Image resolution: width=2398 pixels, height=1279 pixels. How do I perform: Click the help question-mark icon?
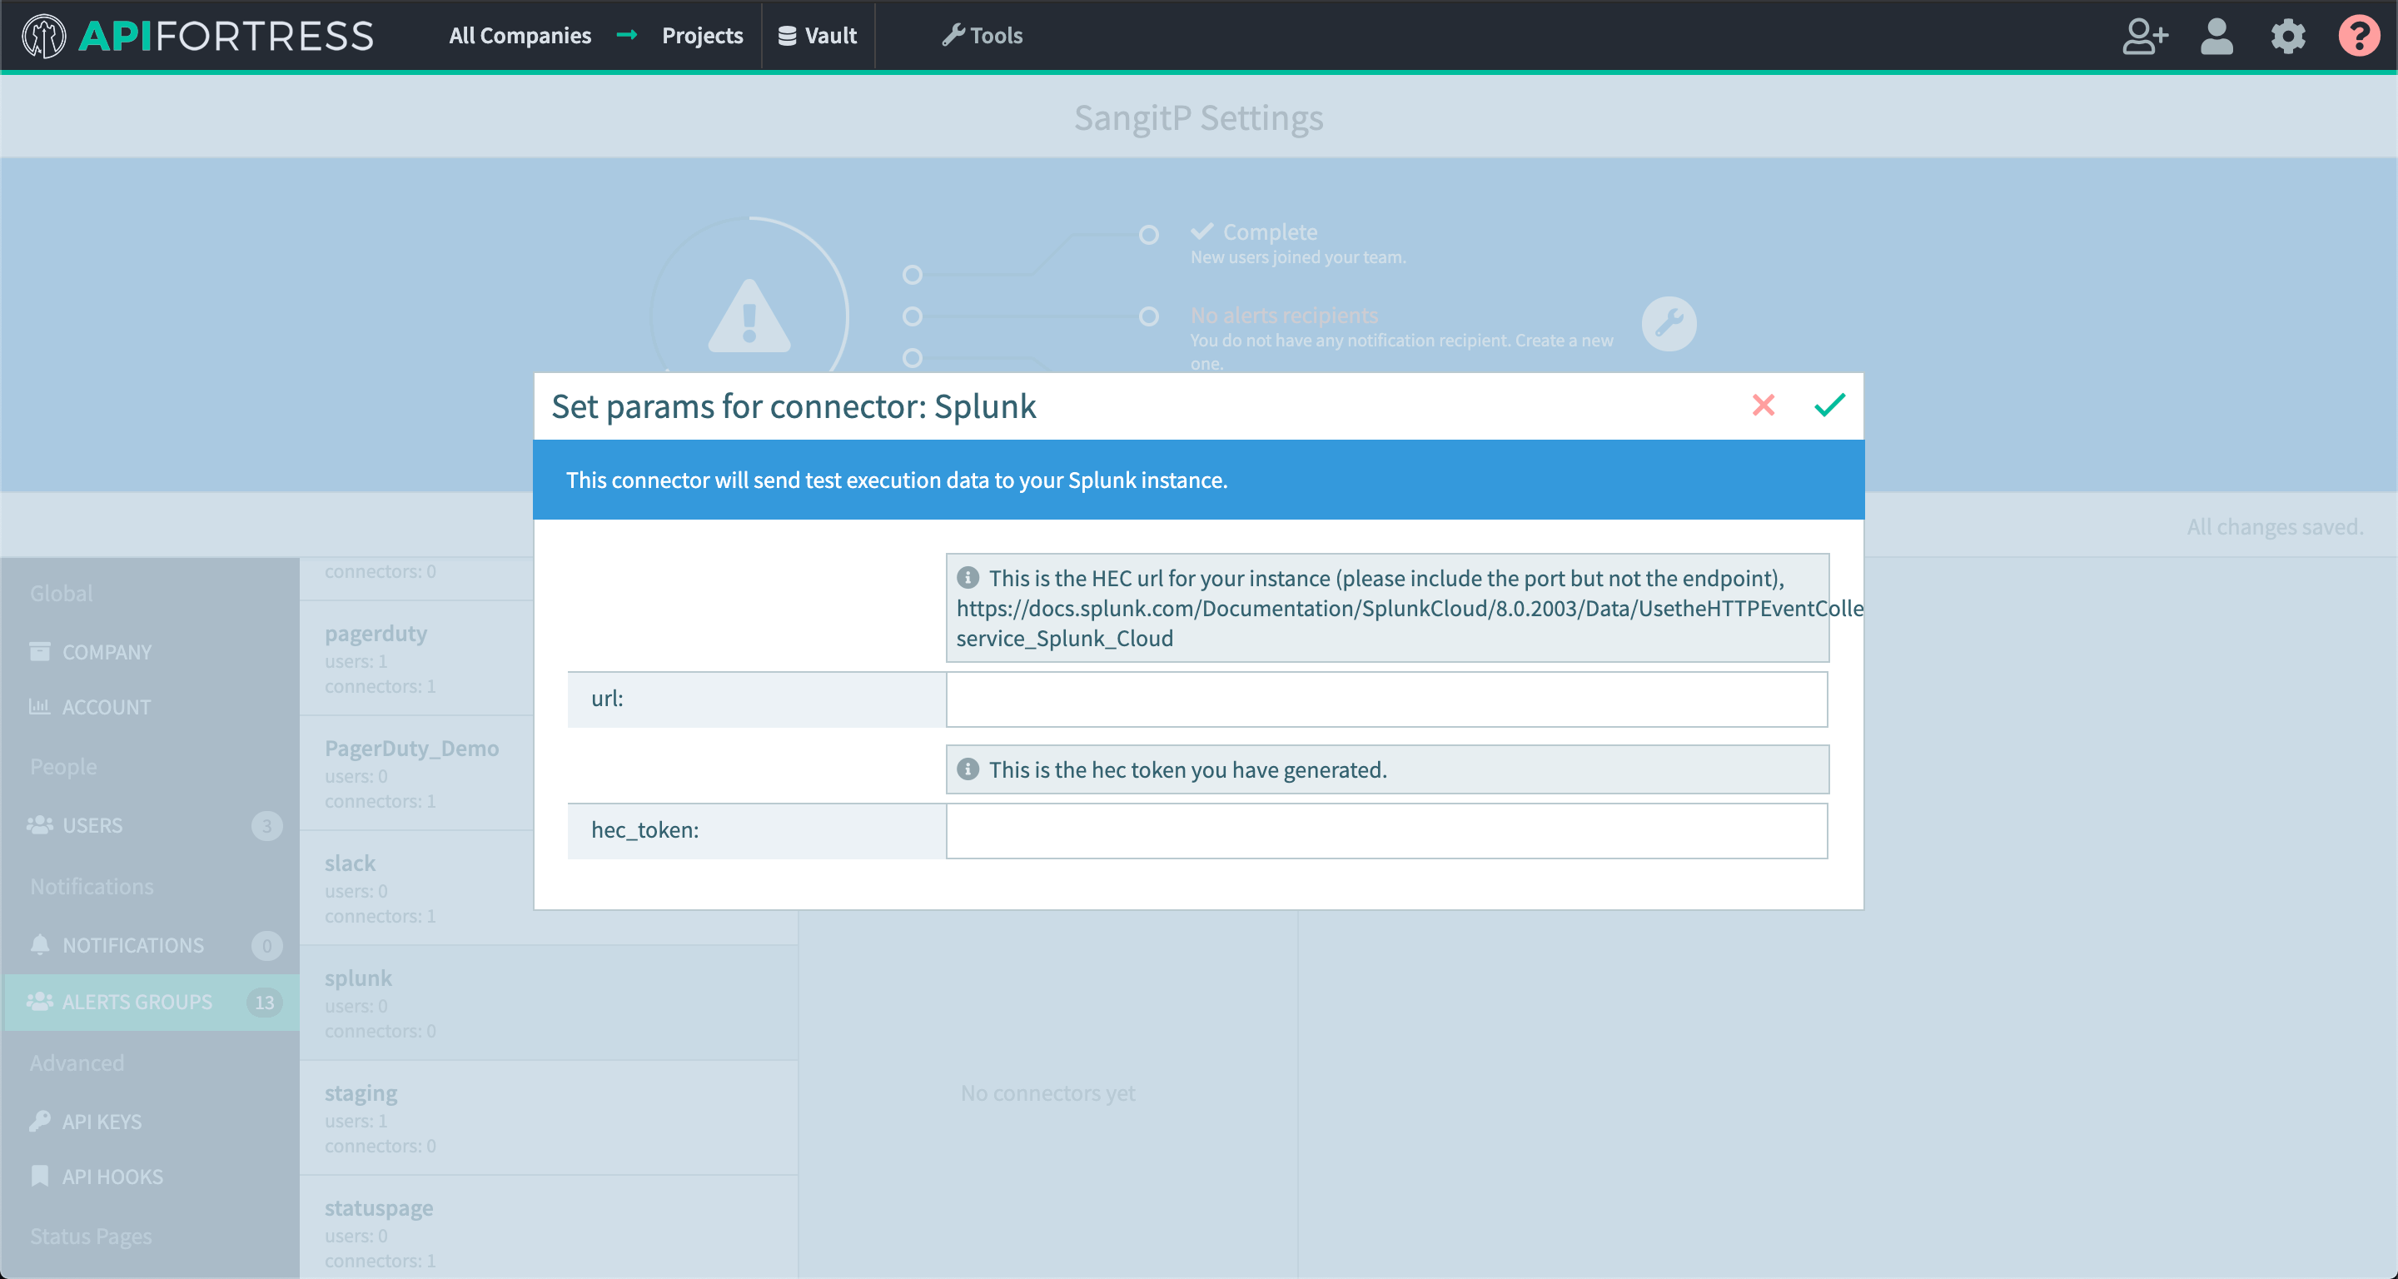click(x=2359, y=35)
